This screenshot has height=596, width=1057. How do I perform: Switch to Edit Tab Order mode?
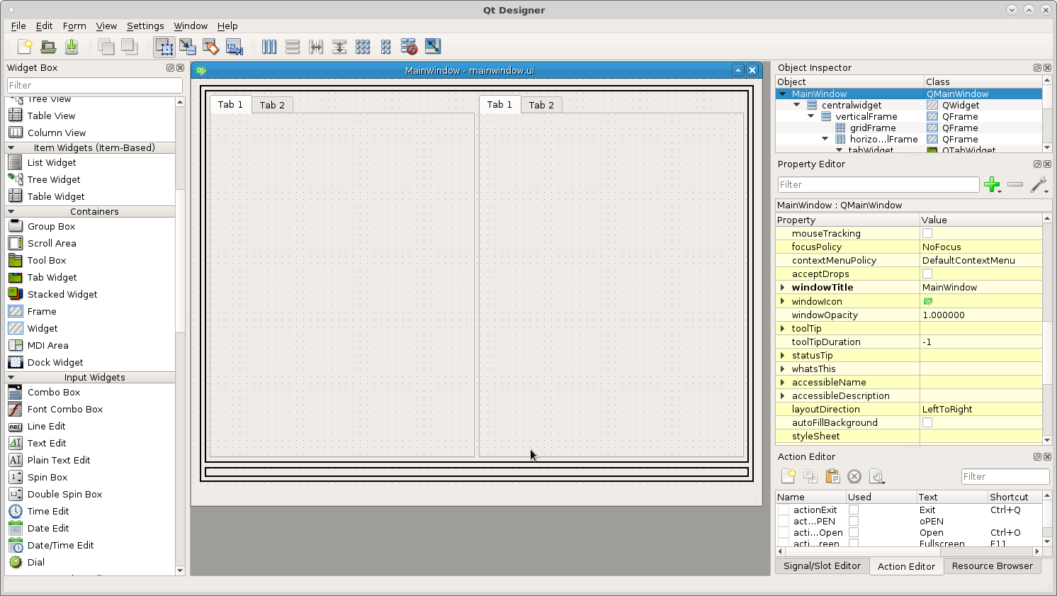click(x=234, y=47)
